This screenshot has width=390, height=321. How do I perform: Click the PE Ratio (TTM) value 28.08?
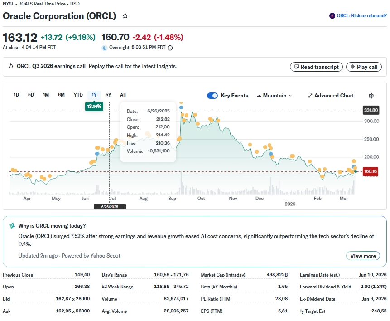point(281,299)
